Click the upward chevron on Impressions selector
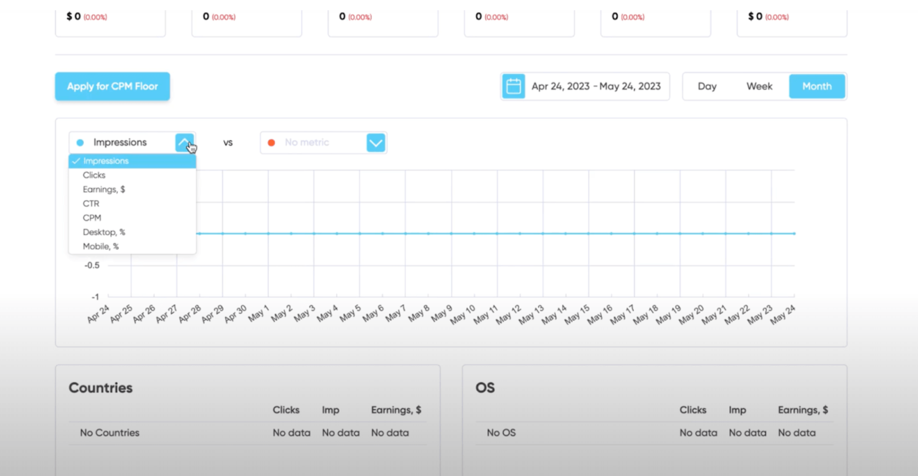Screen dimensions: 918x476 185,142
